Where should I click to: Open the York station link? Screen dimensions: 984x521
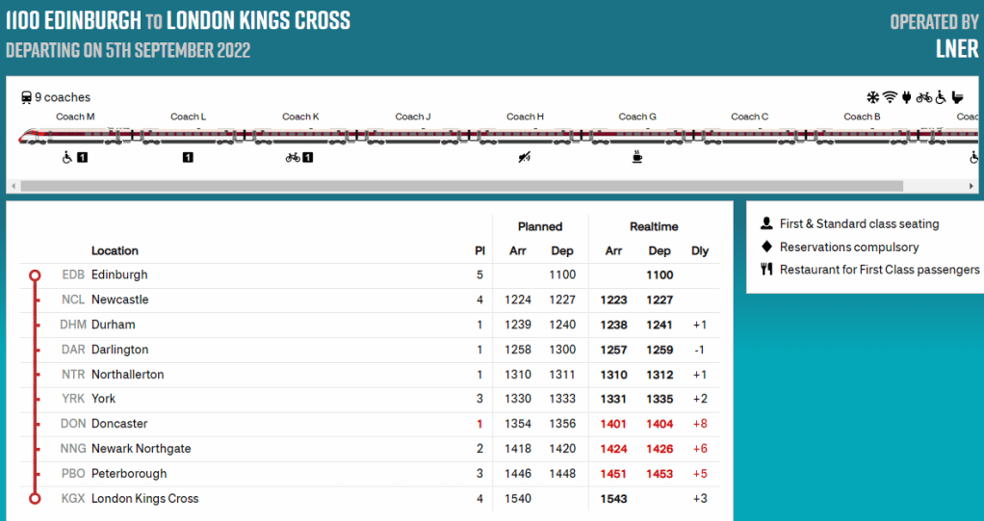[104, 399]
